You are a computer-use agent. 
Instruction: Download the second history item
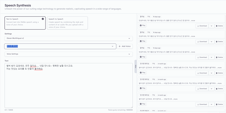pos(202,42)
